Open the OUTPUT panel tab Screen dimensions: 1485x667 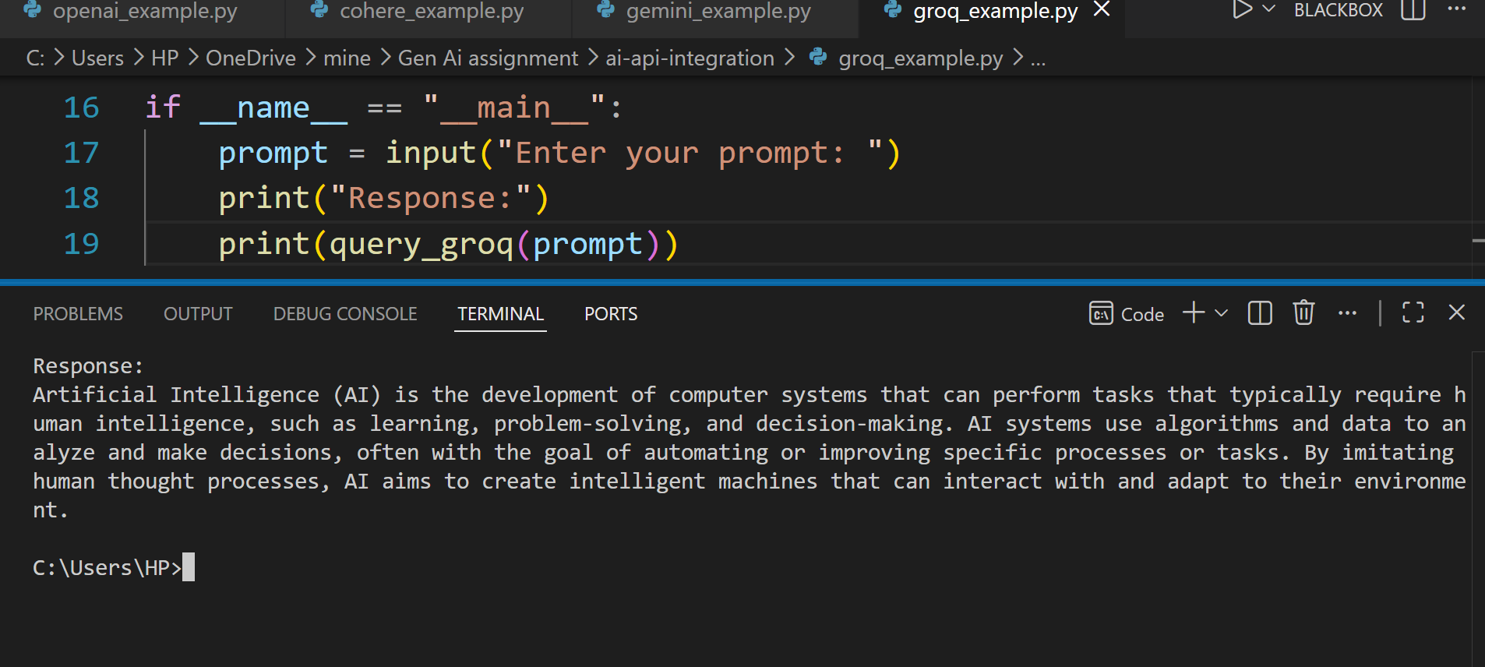pos(198,314)
